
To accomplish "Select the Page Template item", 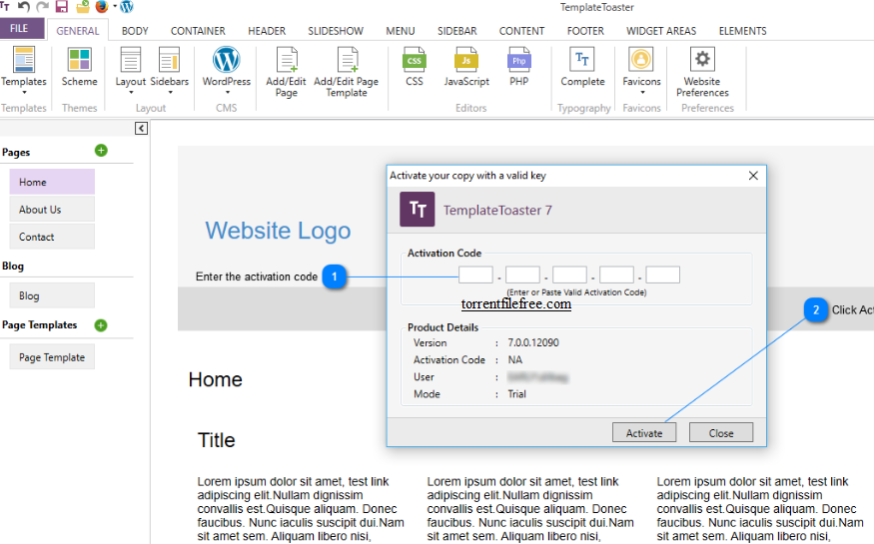I will 52,357.
